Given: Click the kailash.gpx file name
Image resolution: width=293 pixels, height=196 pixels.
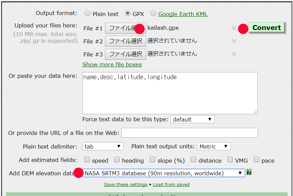Looking at the screenshot, I should point(163,28).
